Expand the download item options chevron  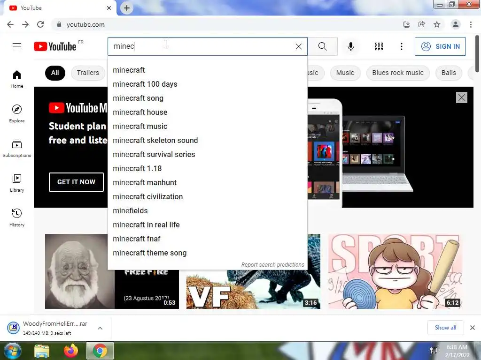[100, 328]
